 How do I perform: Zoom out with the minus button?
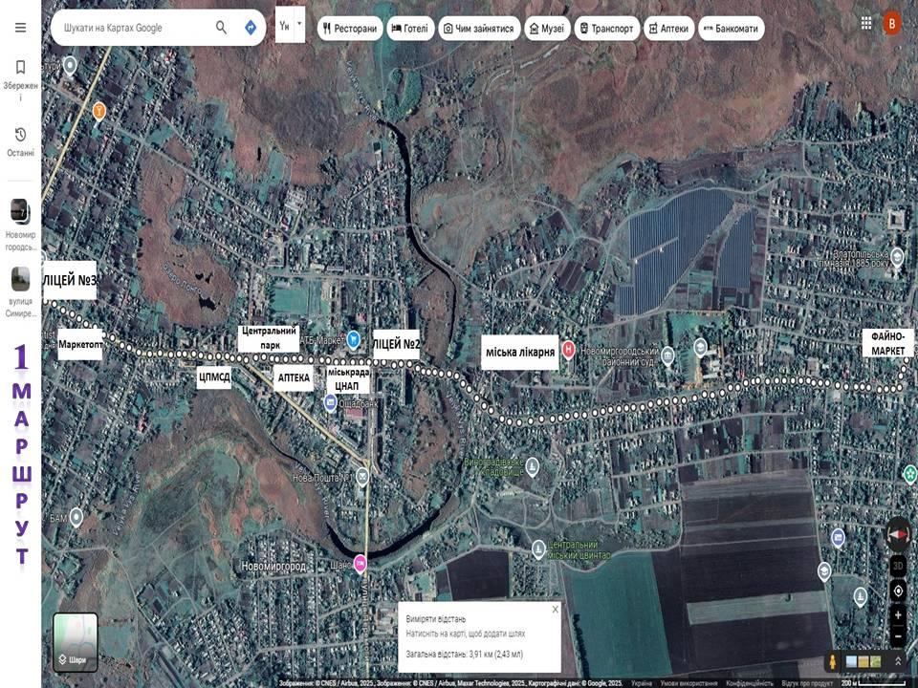click(x=898, y=636)
